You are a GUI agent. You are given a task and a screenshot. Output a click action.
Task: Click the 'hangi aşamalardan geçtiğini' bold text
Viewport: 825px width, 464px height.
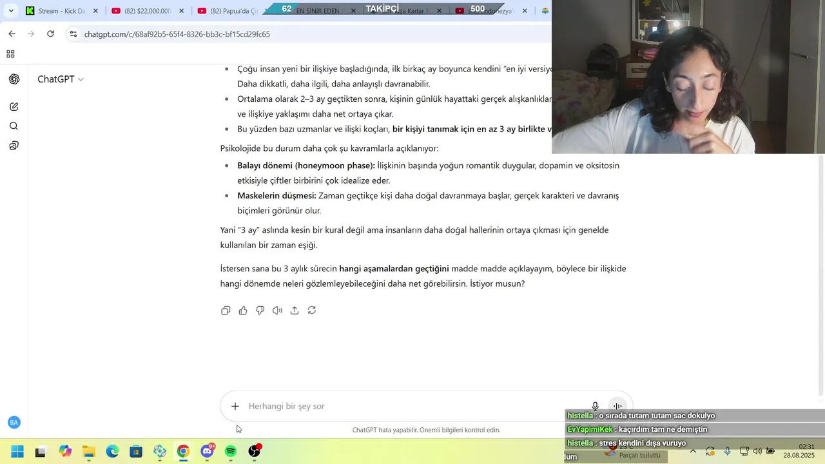394,269
